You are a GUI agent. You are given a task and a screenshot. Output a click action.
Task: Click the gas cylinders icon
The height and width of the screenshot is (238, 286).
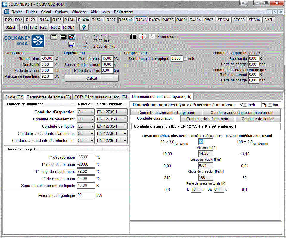(133, 36)
